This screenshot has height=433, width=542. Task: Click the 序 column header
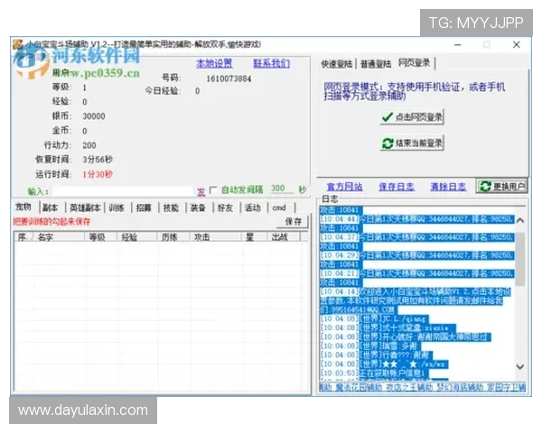coord(22,237)
